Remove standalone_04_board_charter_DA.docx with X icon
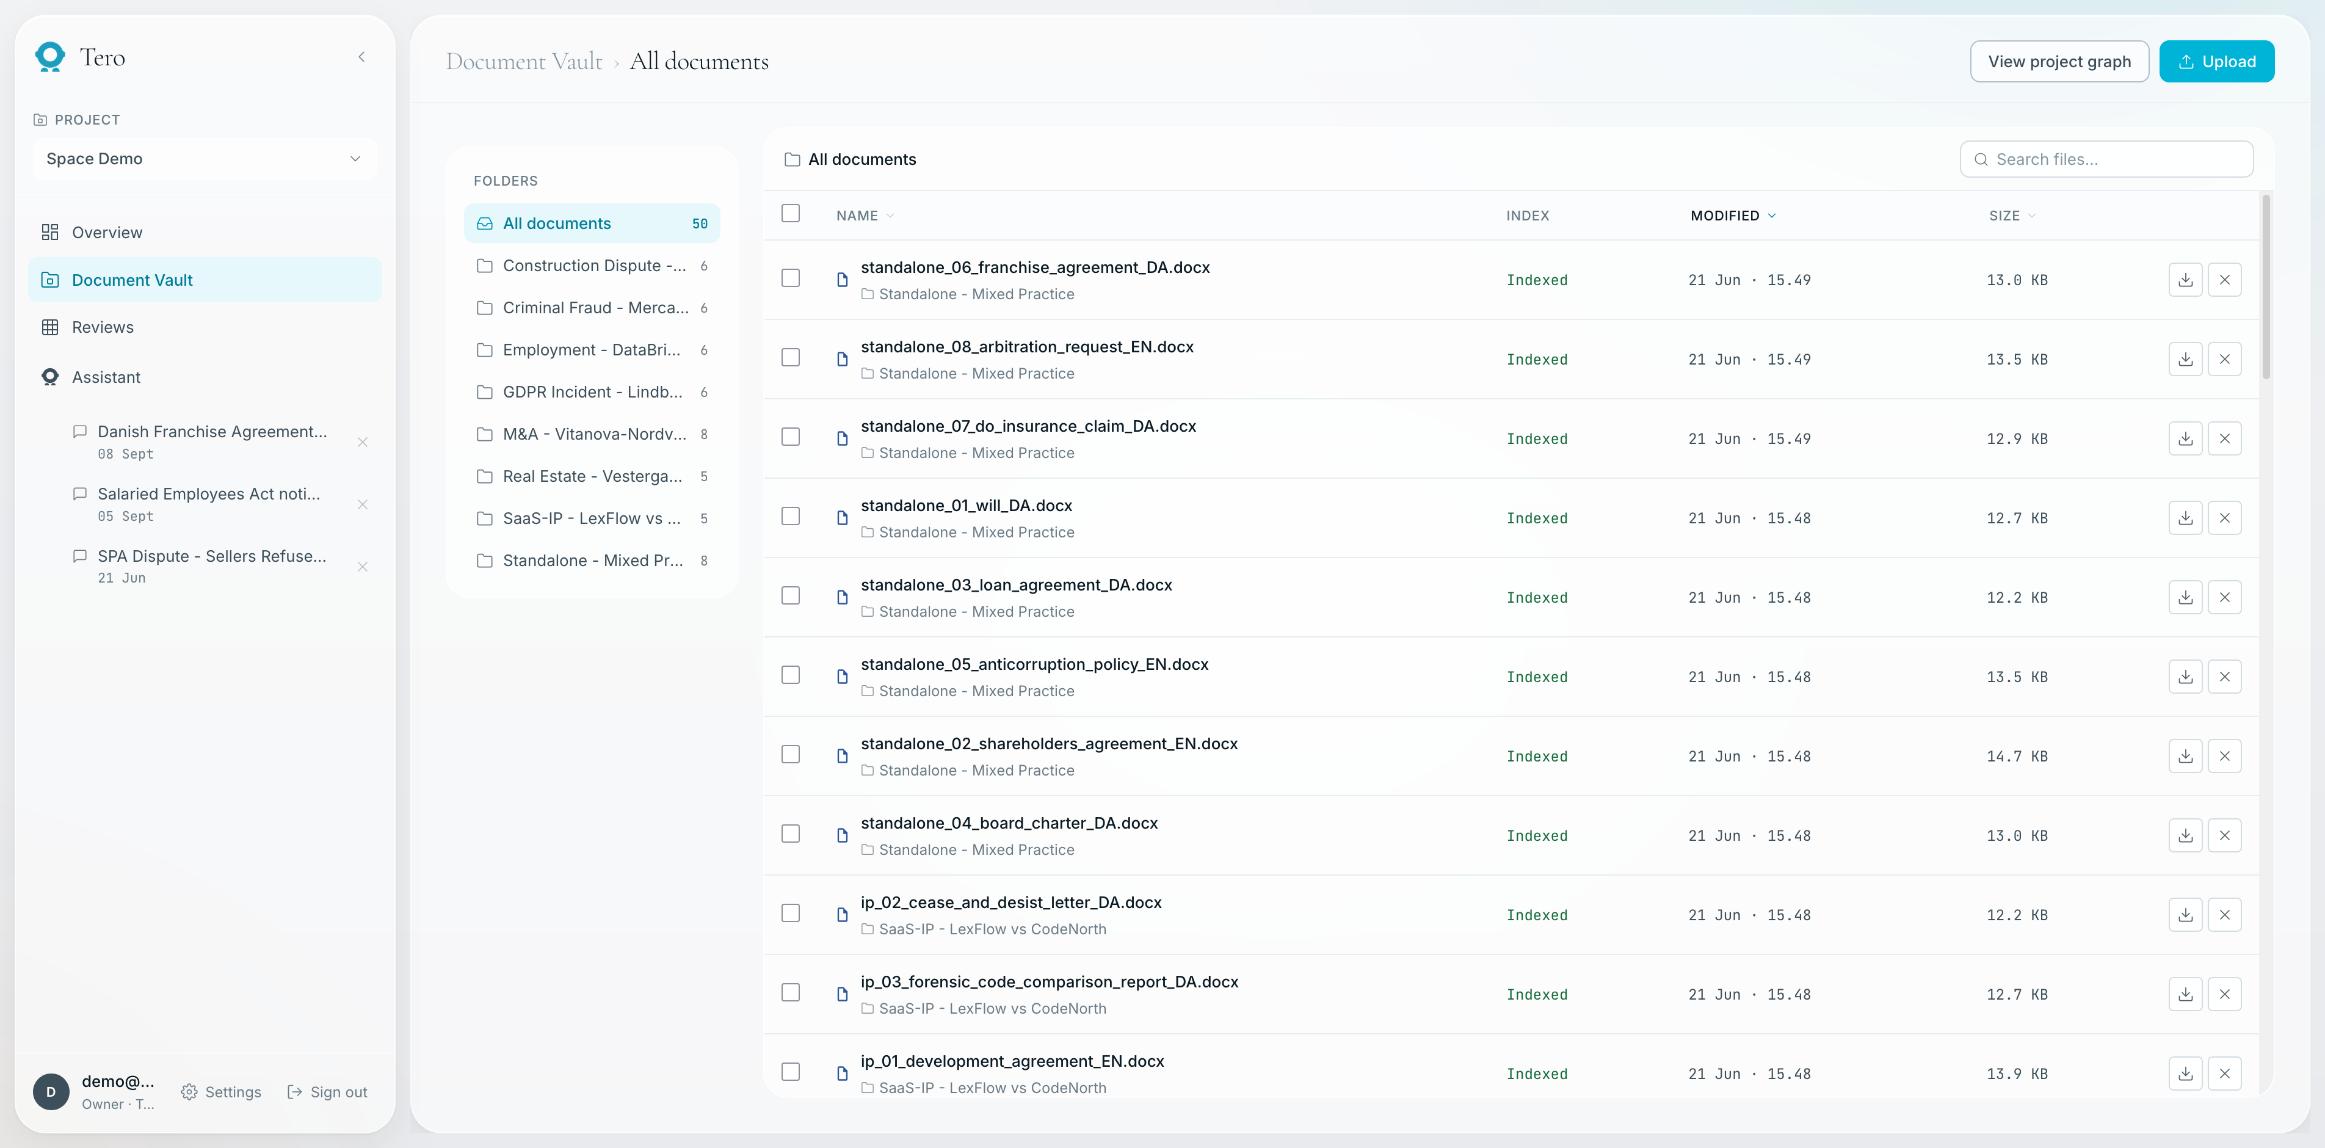The image size is (2325, 1148). (x=2224, y=836)
